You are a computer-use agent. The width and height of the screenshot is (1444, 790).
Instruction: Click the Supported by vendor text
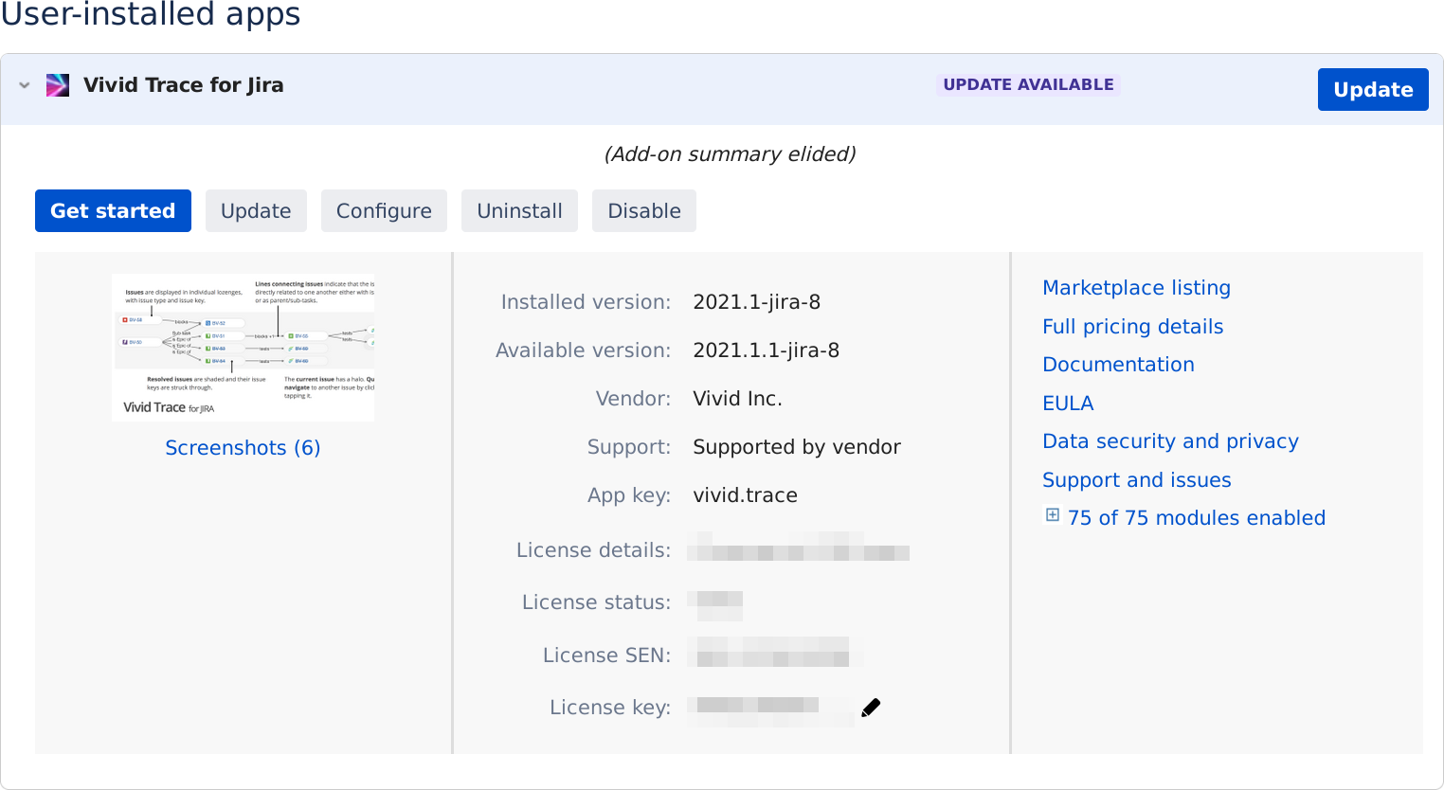pos(796,446)
